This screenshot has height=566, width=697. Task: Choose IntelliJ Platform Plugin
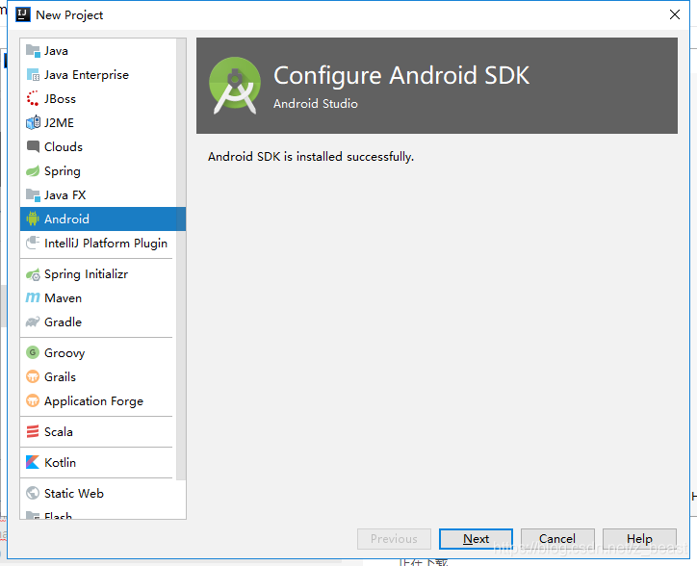[98, 244]
